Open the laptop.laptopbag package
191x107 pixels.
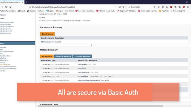pyautogui.click(x=5, y=33)
